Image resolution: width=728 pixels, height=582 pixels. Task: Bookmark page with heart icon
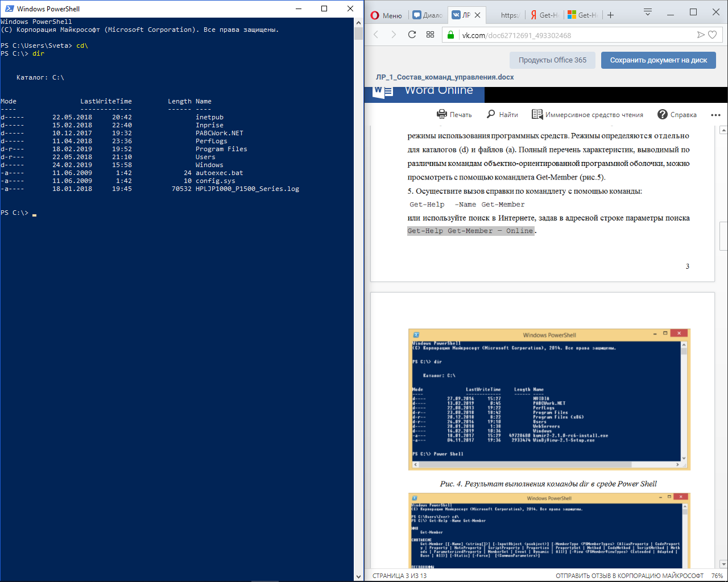[712, 35]
